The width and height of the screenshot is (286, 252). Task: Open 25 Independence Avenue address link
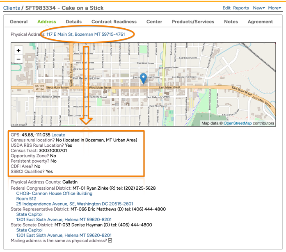(75, 204)
